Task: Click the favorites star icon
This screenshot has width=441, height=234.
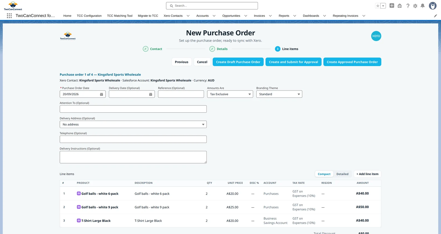Action: (x=378, y=6)
